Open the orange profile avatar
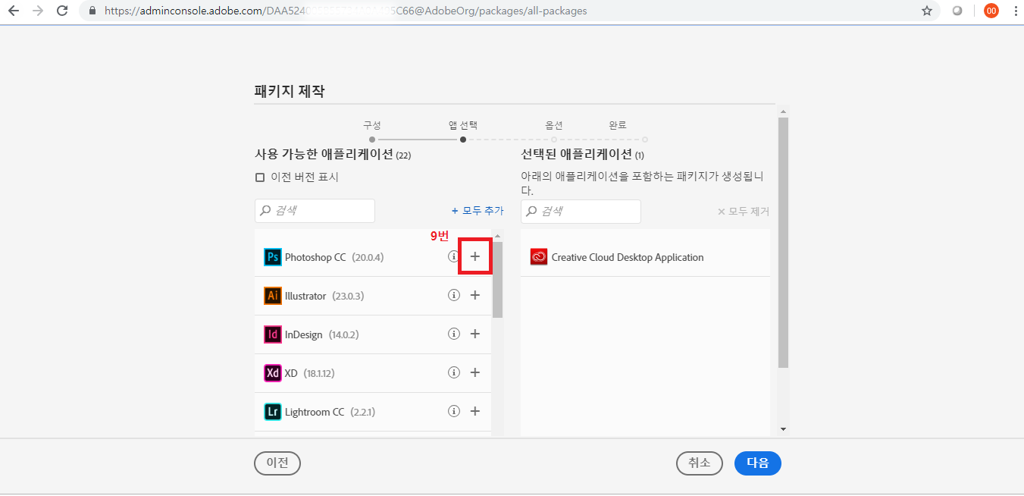 click(991, 11)
